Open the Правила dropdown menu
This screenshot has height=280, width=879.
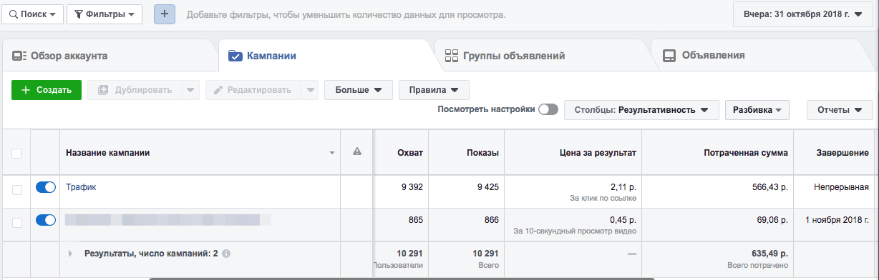pyautogui.click(x=434, y=90)
